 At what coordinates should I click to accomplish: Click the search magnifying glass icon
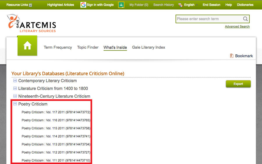[x=245, y=19]
